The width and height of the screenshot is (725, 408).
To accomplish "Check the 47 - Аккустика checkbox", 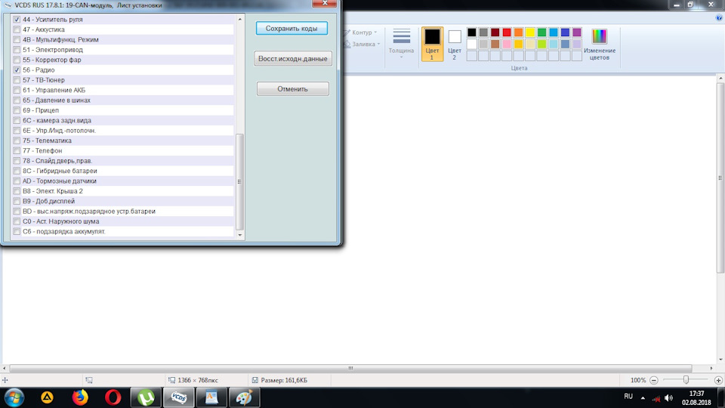I will pos(17,29).
